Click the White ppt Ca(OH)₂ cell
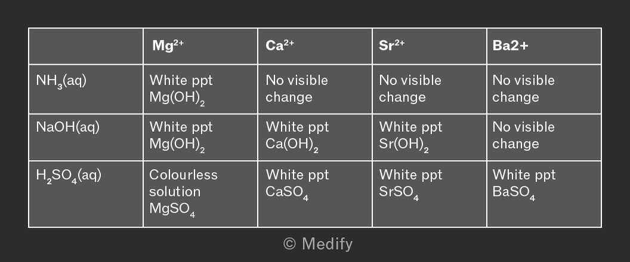Viewport: 630px width, 262px height. [314, 137]
